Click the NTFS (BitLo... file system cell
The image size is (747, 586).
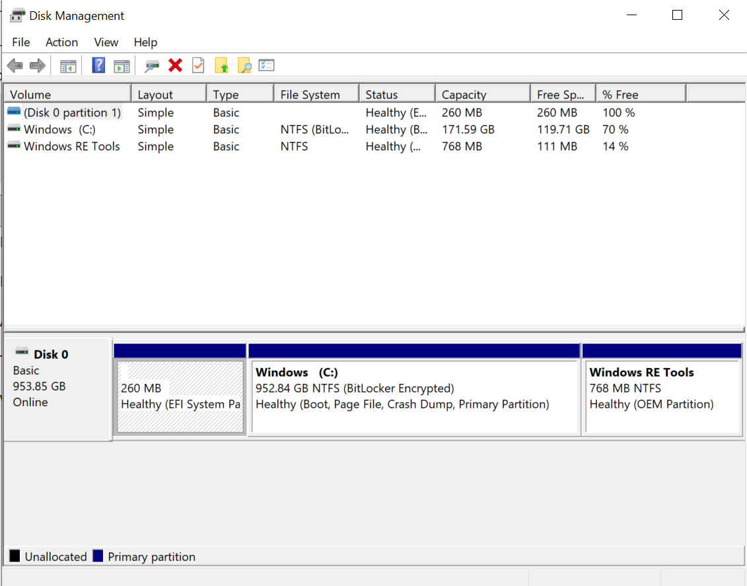click(x=314, y=129)
